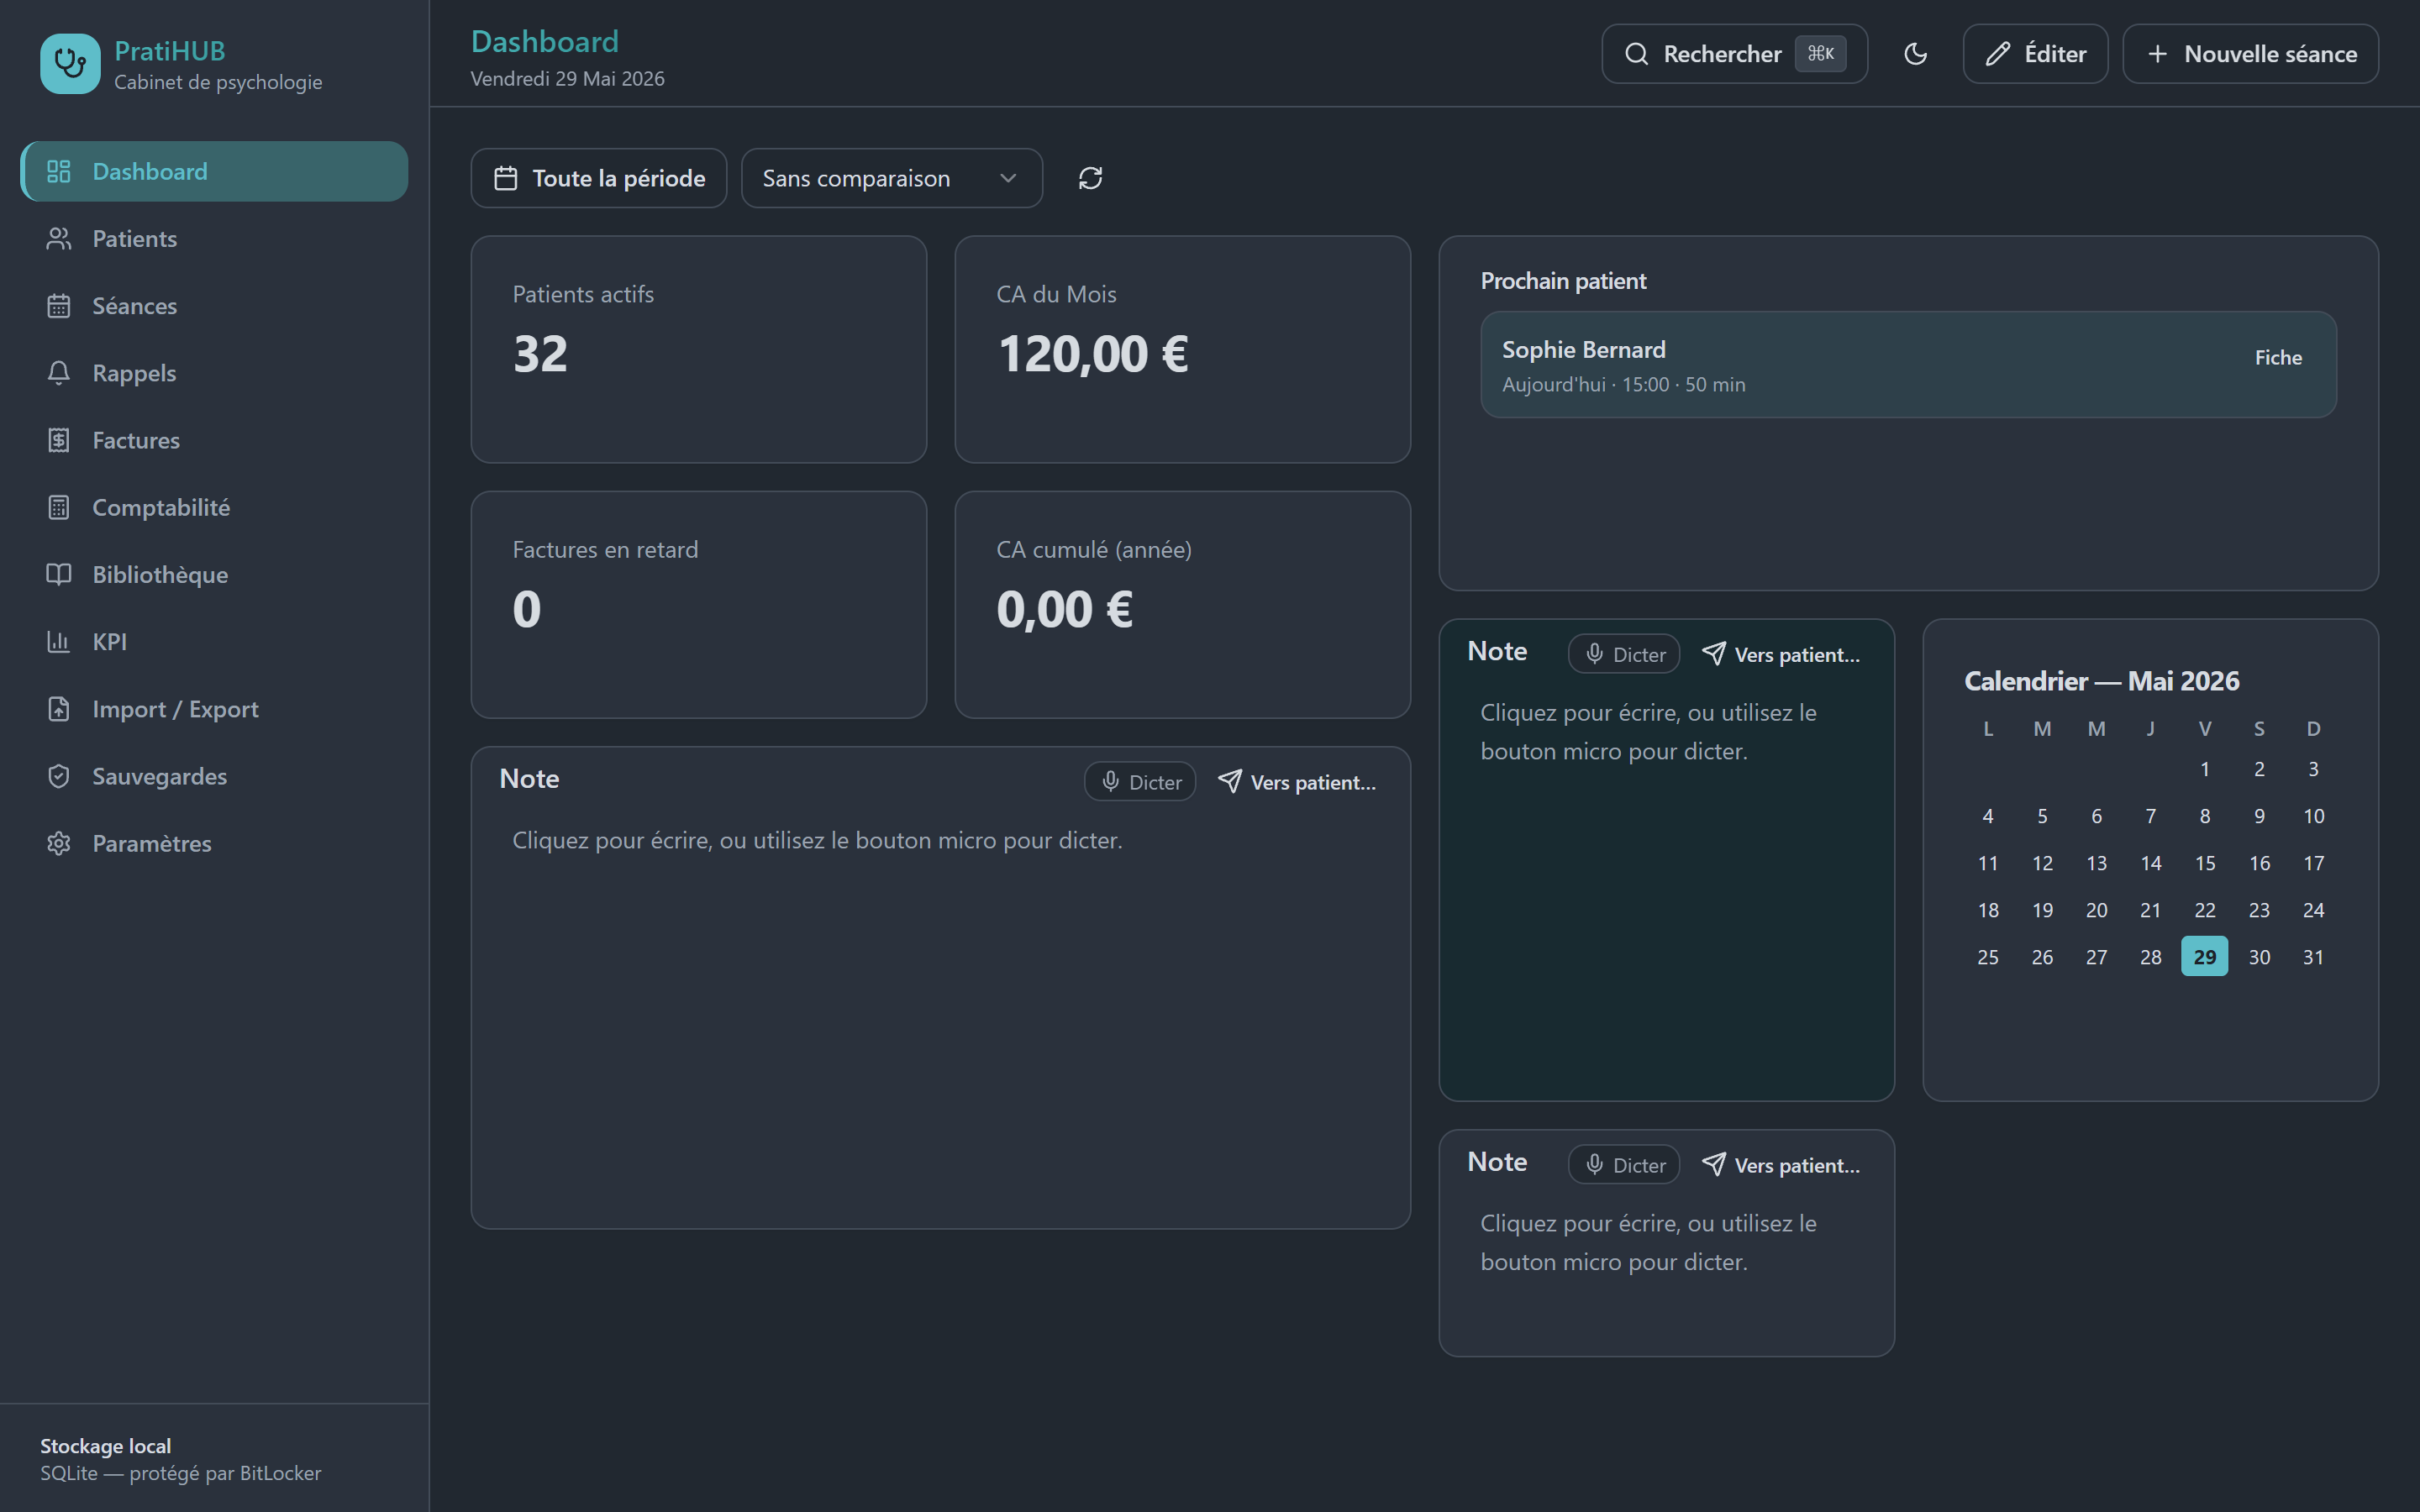2420x1512 pixels.
Task: Click the Vendredi 29 Mai 2026 date text
Action: (567, 78)
